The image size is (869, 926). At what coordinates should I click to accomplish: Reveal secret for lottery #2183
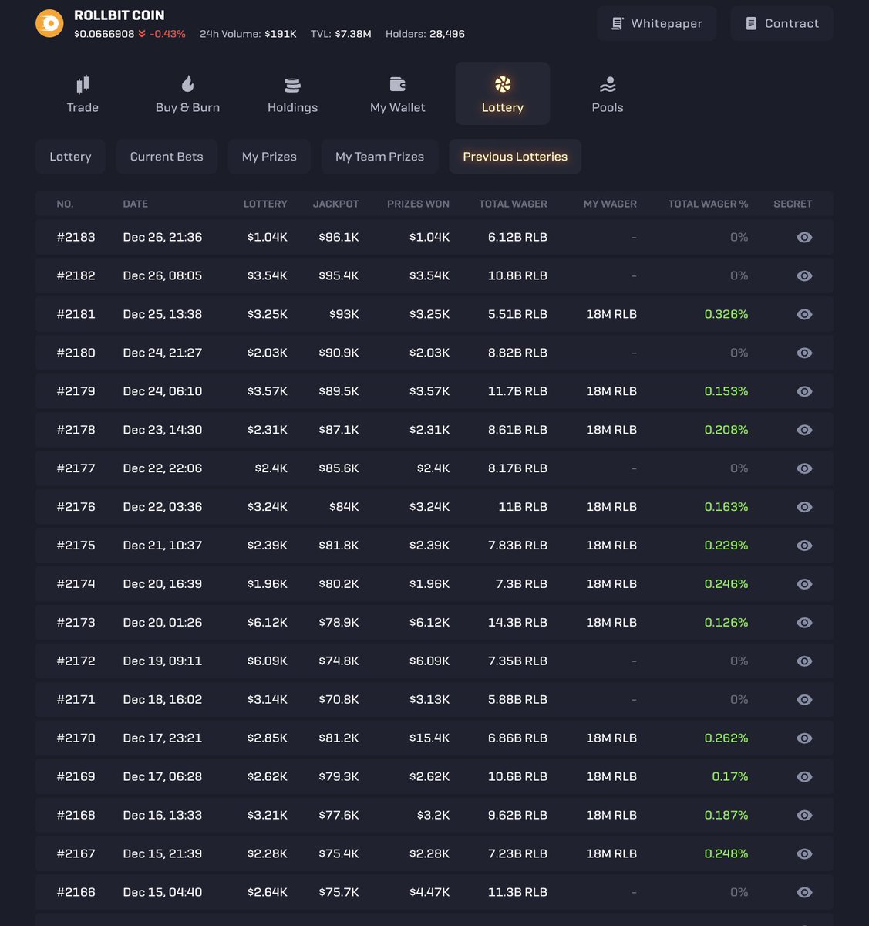click(x=804, y=238)
